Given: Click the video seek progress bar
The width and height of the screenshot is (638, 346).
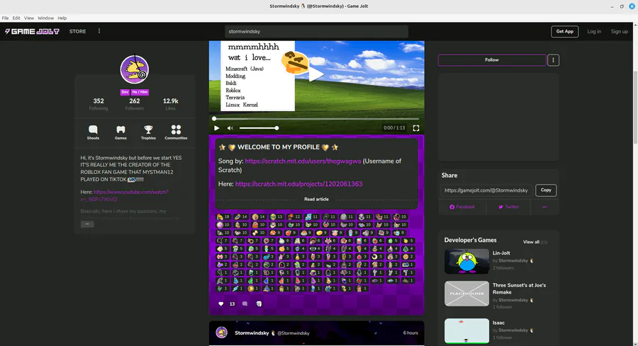Looking at the screenshot, I should 316,119.
